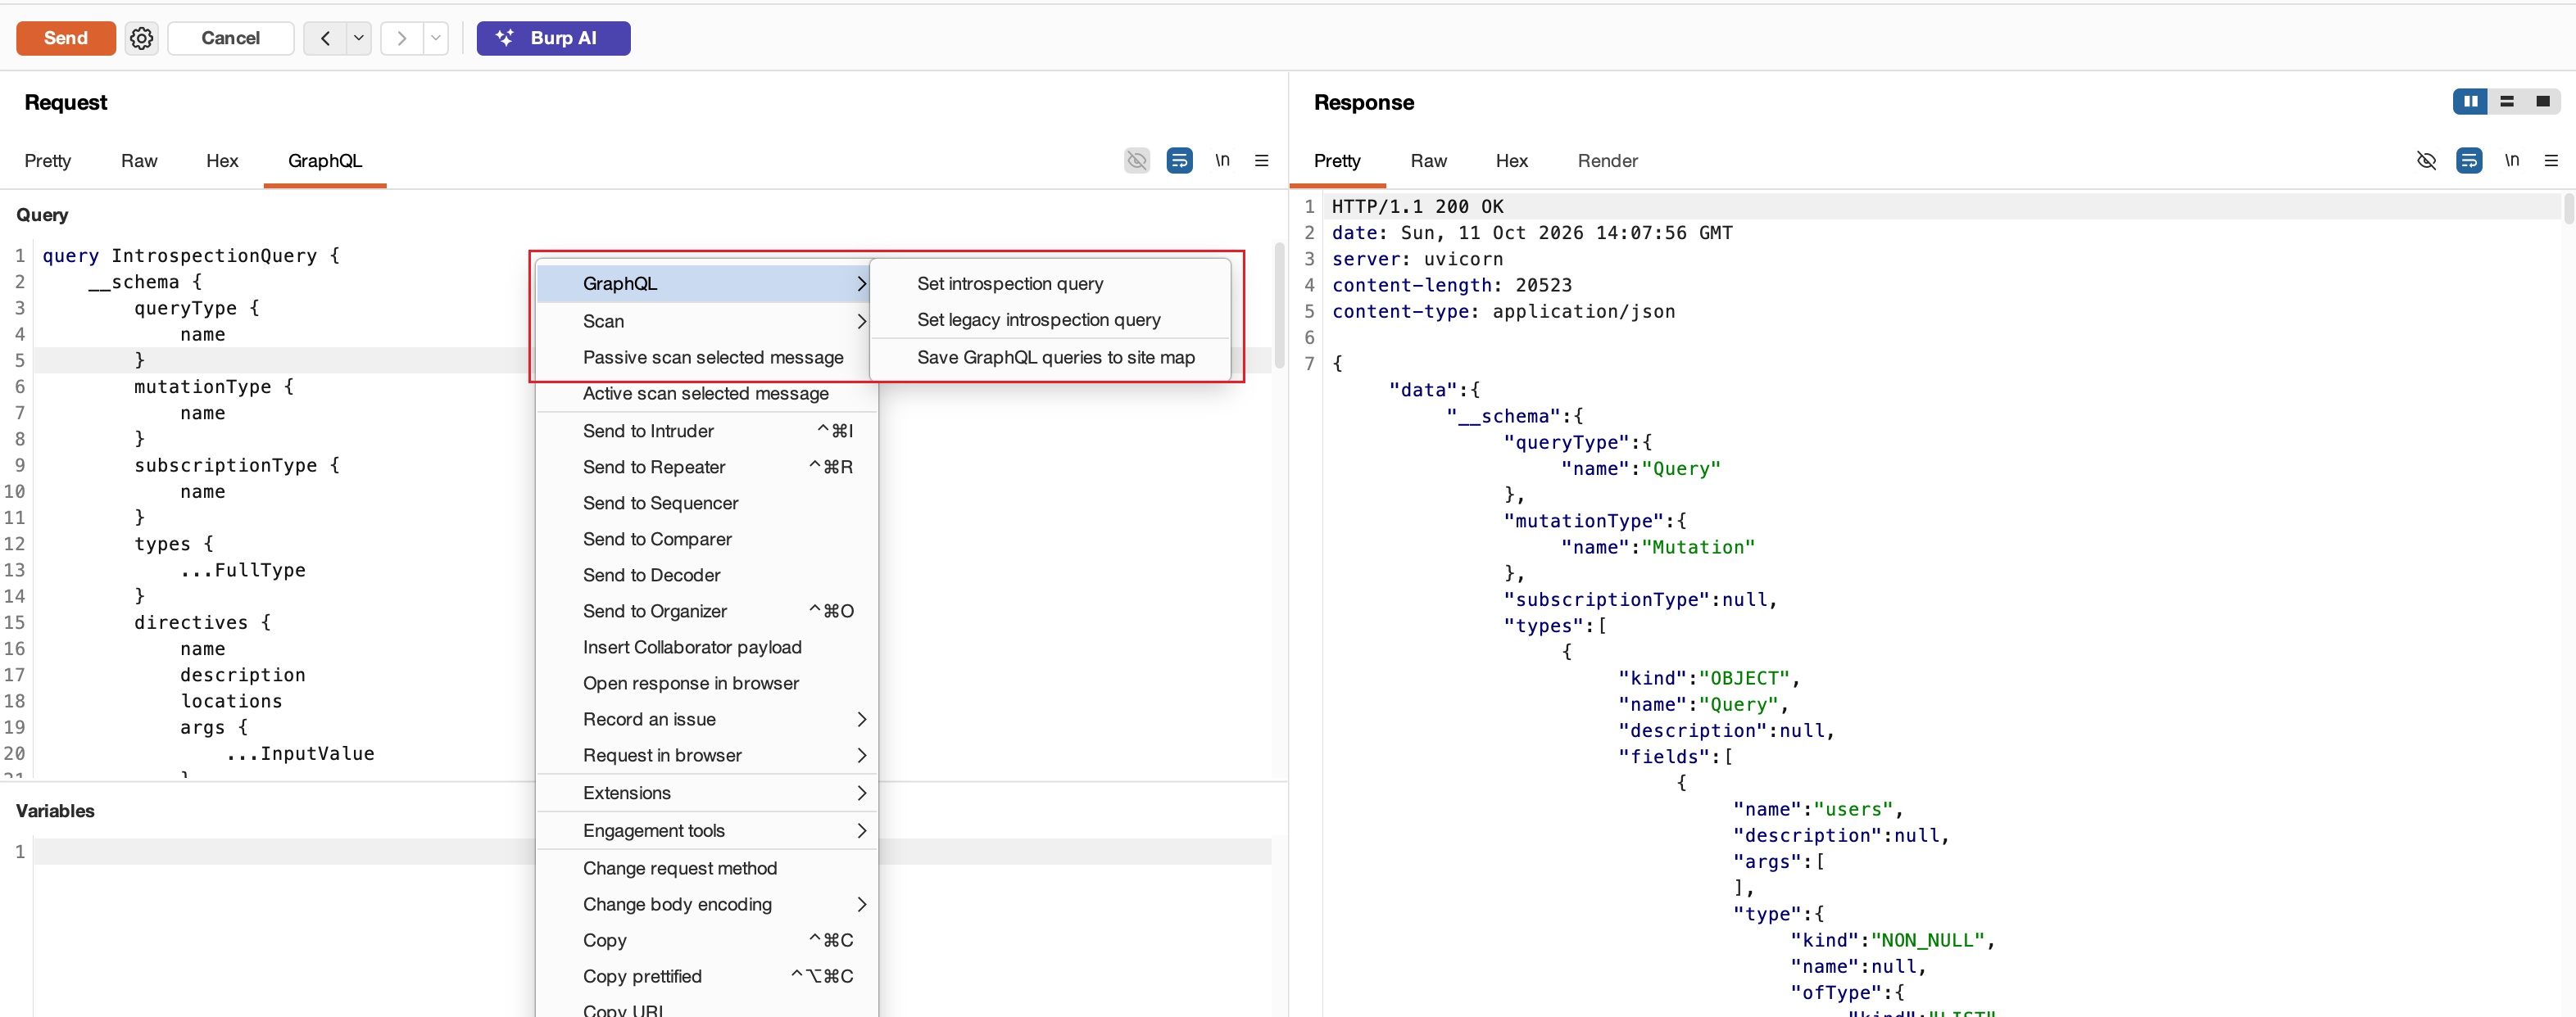Click the Query editor vertical scrollbar
The height and width of the screenshot is (1017, 2576).
click(1279, 305)
